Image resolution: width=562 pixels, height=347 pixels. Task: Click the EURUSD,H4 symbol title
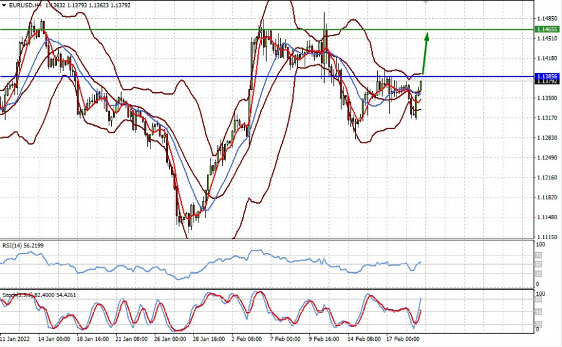click(x=24, y=5)
